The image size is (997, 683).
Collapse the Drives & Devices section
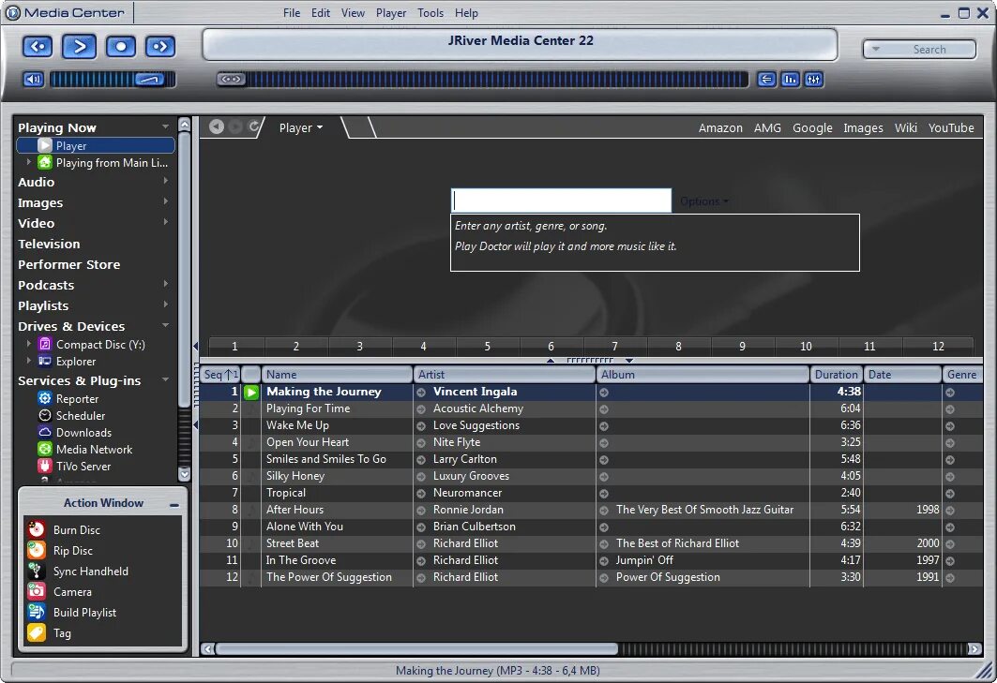(x=165, y=325)
